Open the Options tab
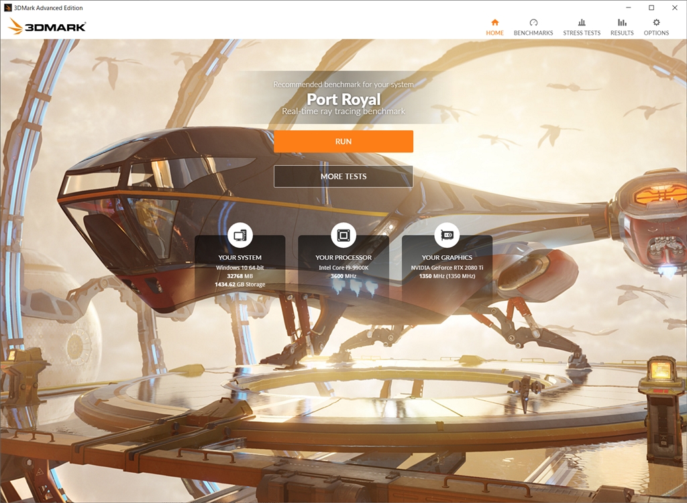This screenshot has height=503, width=687. [x=656, y=27]
